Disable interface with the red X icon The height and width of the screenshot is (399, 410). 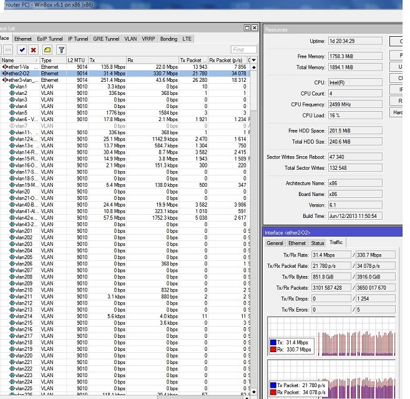click(x=34, y=50)
